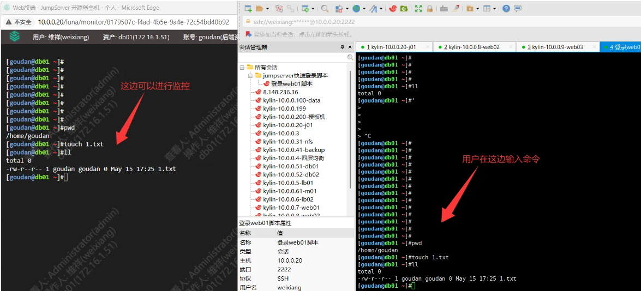
Task: Select kylin-10.0.0.7-web01 session
Action: coord(291,207)
